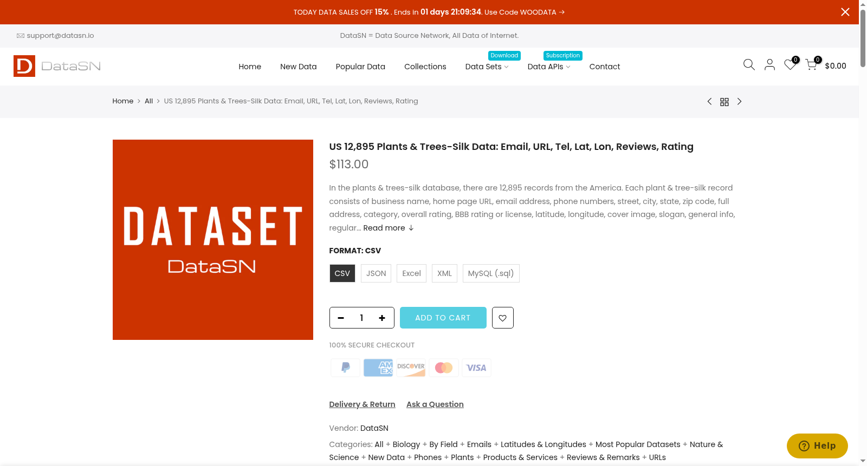Click the Download badge above Data Sets

504,55
